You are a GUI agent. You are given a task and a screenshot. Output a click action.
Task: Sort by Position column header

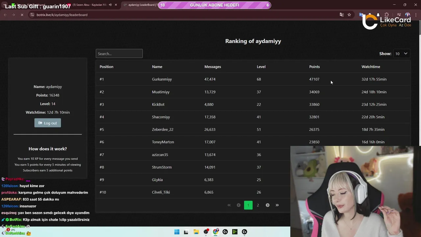(107, 66)
